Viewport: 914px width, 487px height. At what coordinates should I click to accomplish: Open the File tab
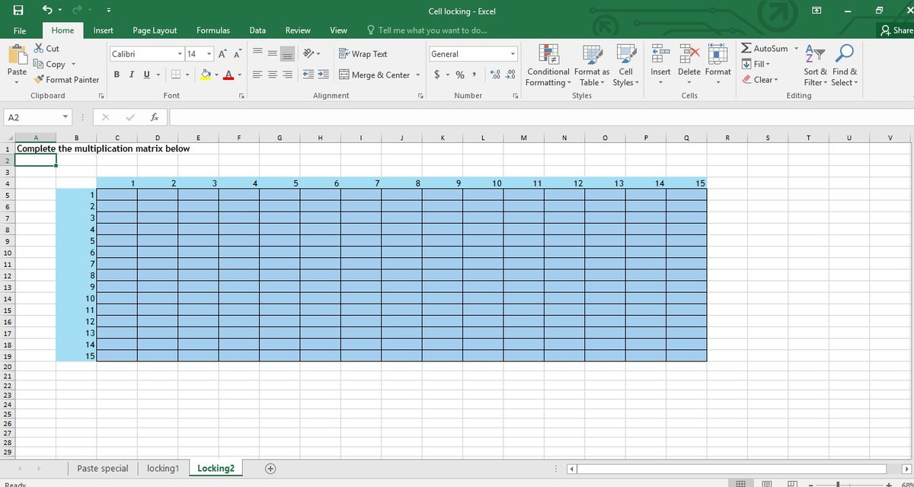pos(20,30)
